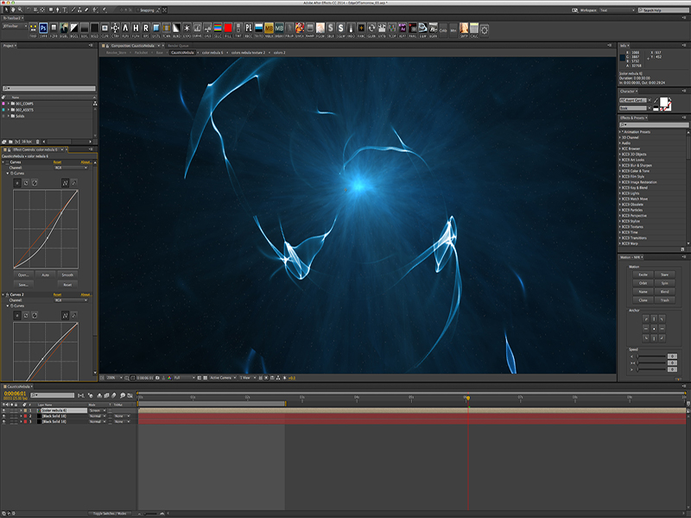Open the color nebula 6 composition tab
691x518 pixels.
(212, 53)
